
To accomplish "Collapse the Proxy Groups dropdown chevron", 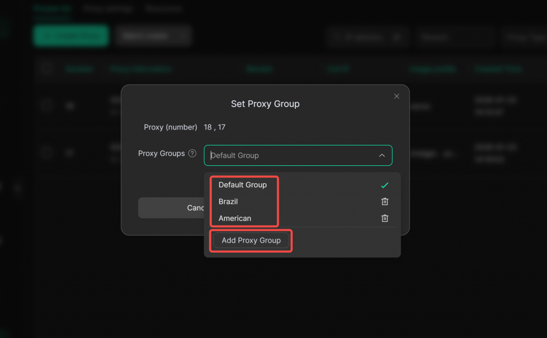I will (x=381, y=156).
